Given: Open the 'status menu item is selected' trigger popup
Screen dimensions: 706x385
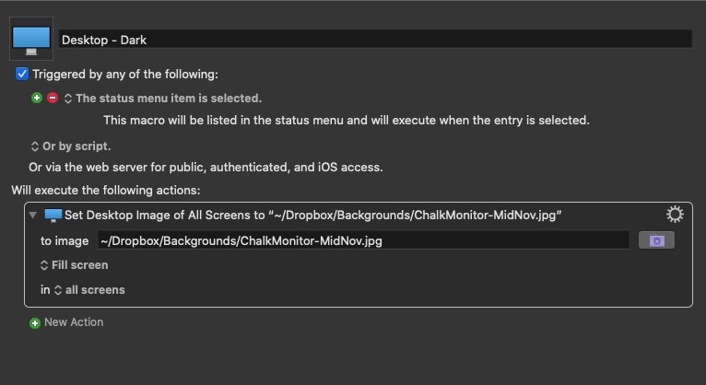Looking at the screenshot, I should (163, 98).
